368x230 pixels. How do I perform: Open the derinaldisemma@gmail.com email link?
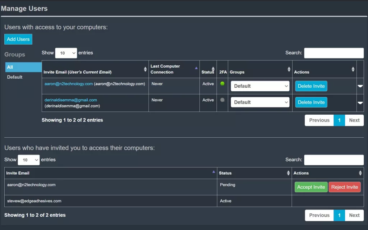[71, 100]
